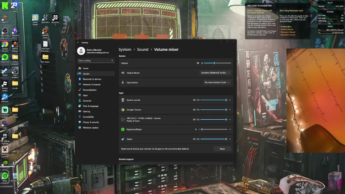Screen dimensions: 345x194
Task: Expand the Google Chrome row chevron
Action: pos(230,110)
